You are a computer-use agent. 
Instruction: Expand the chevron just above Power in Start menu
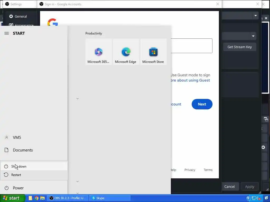pyautogui.click(x=78, y=181)
